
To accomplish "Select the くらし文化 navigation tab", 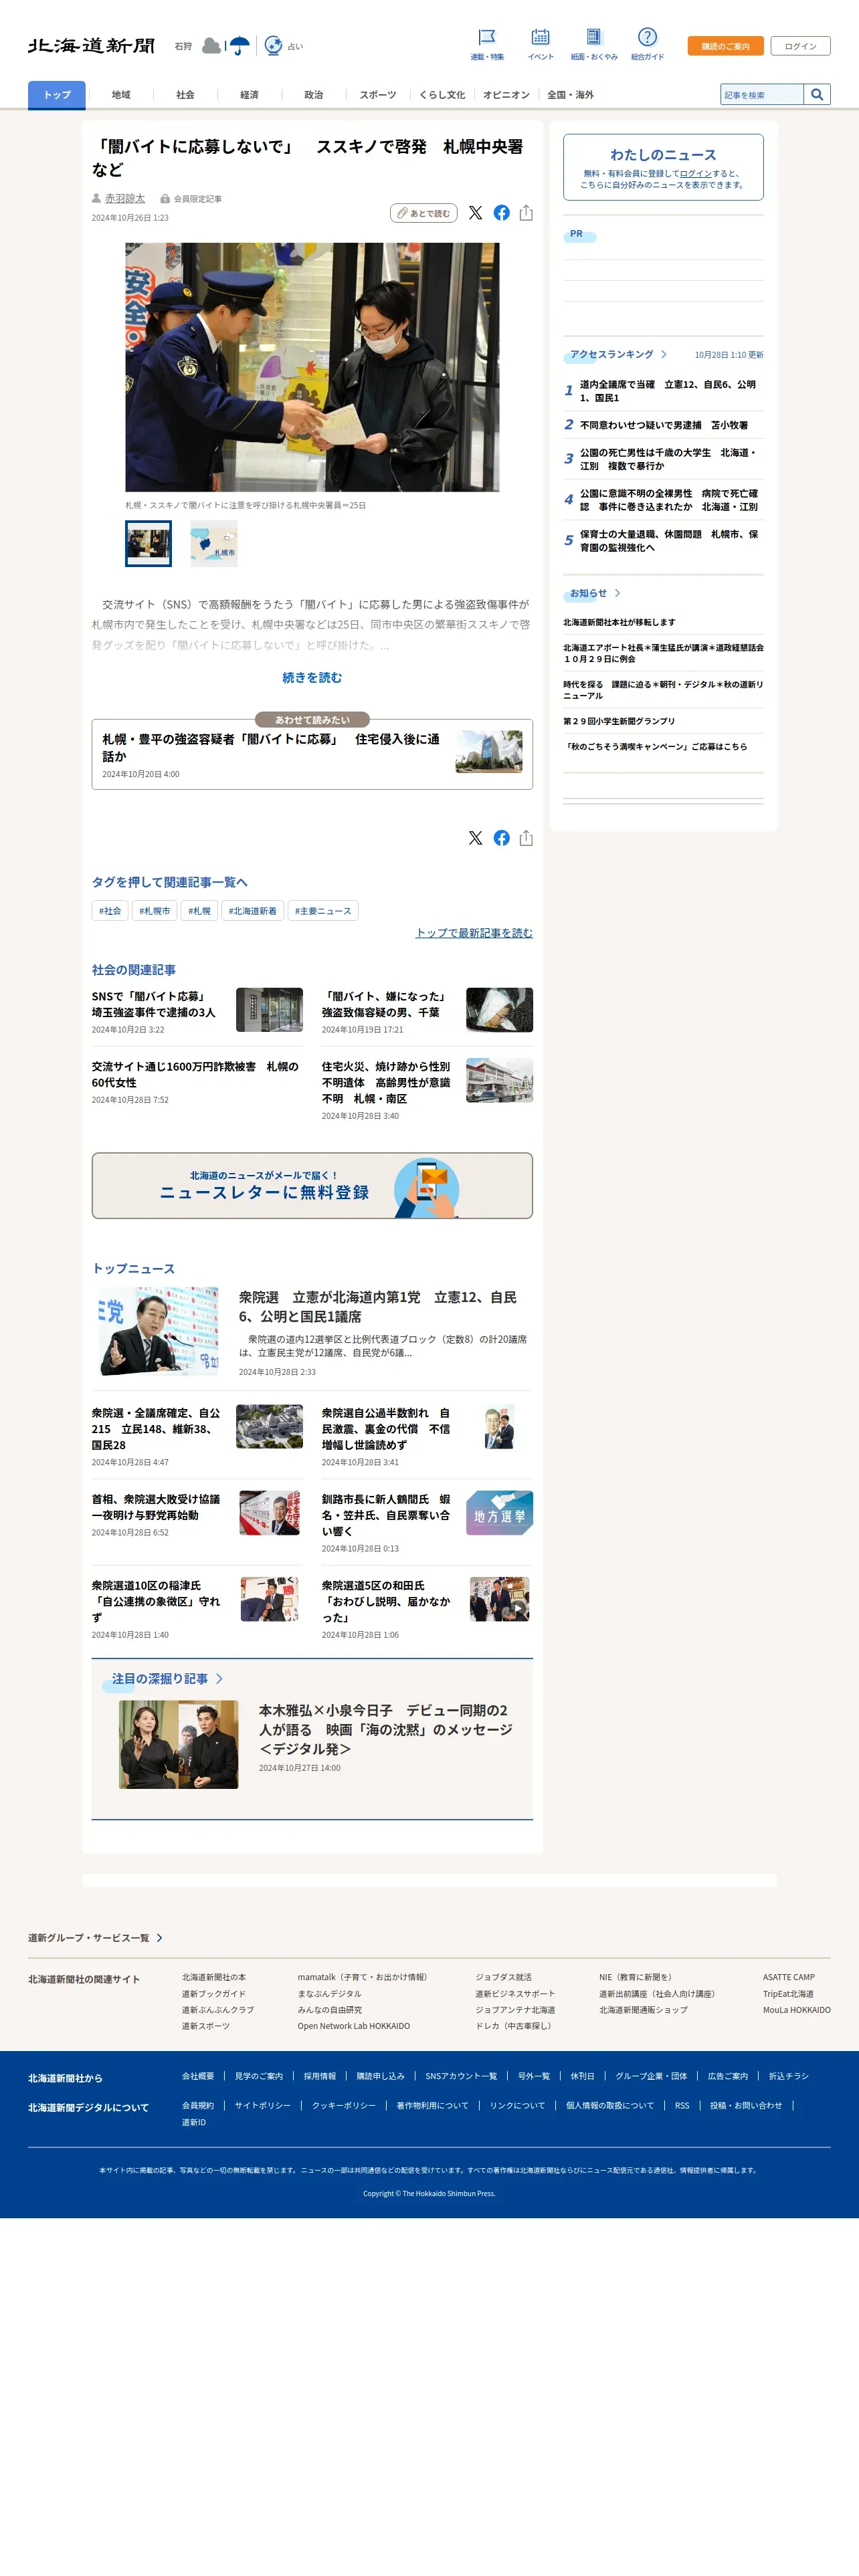I will click(x=442, y=94).
